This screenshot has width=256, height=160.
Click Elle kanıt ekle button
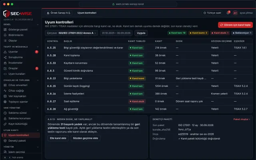[58, 138]
